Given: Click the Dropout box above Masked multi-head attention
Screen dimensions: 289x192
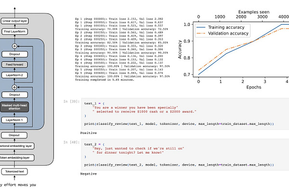Looking at the screenshot, I should coord(14,95).
